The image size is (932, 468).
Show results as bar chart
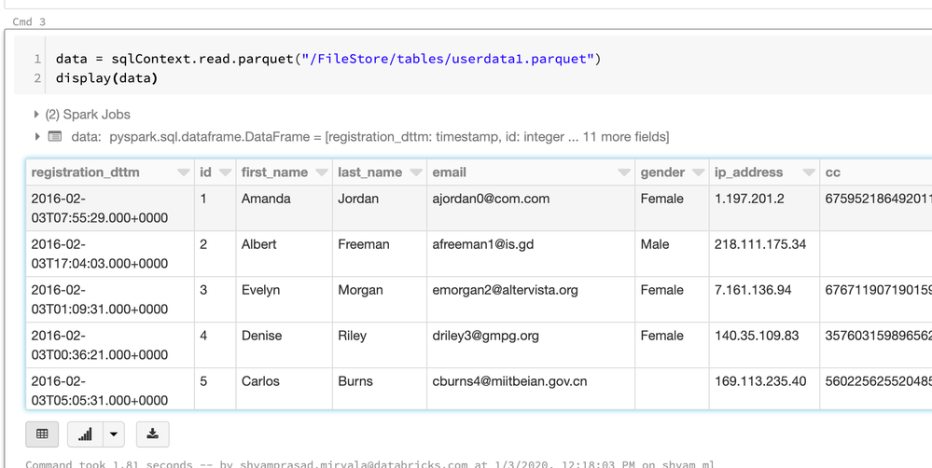point(85,434)
